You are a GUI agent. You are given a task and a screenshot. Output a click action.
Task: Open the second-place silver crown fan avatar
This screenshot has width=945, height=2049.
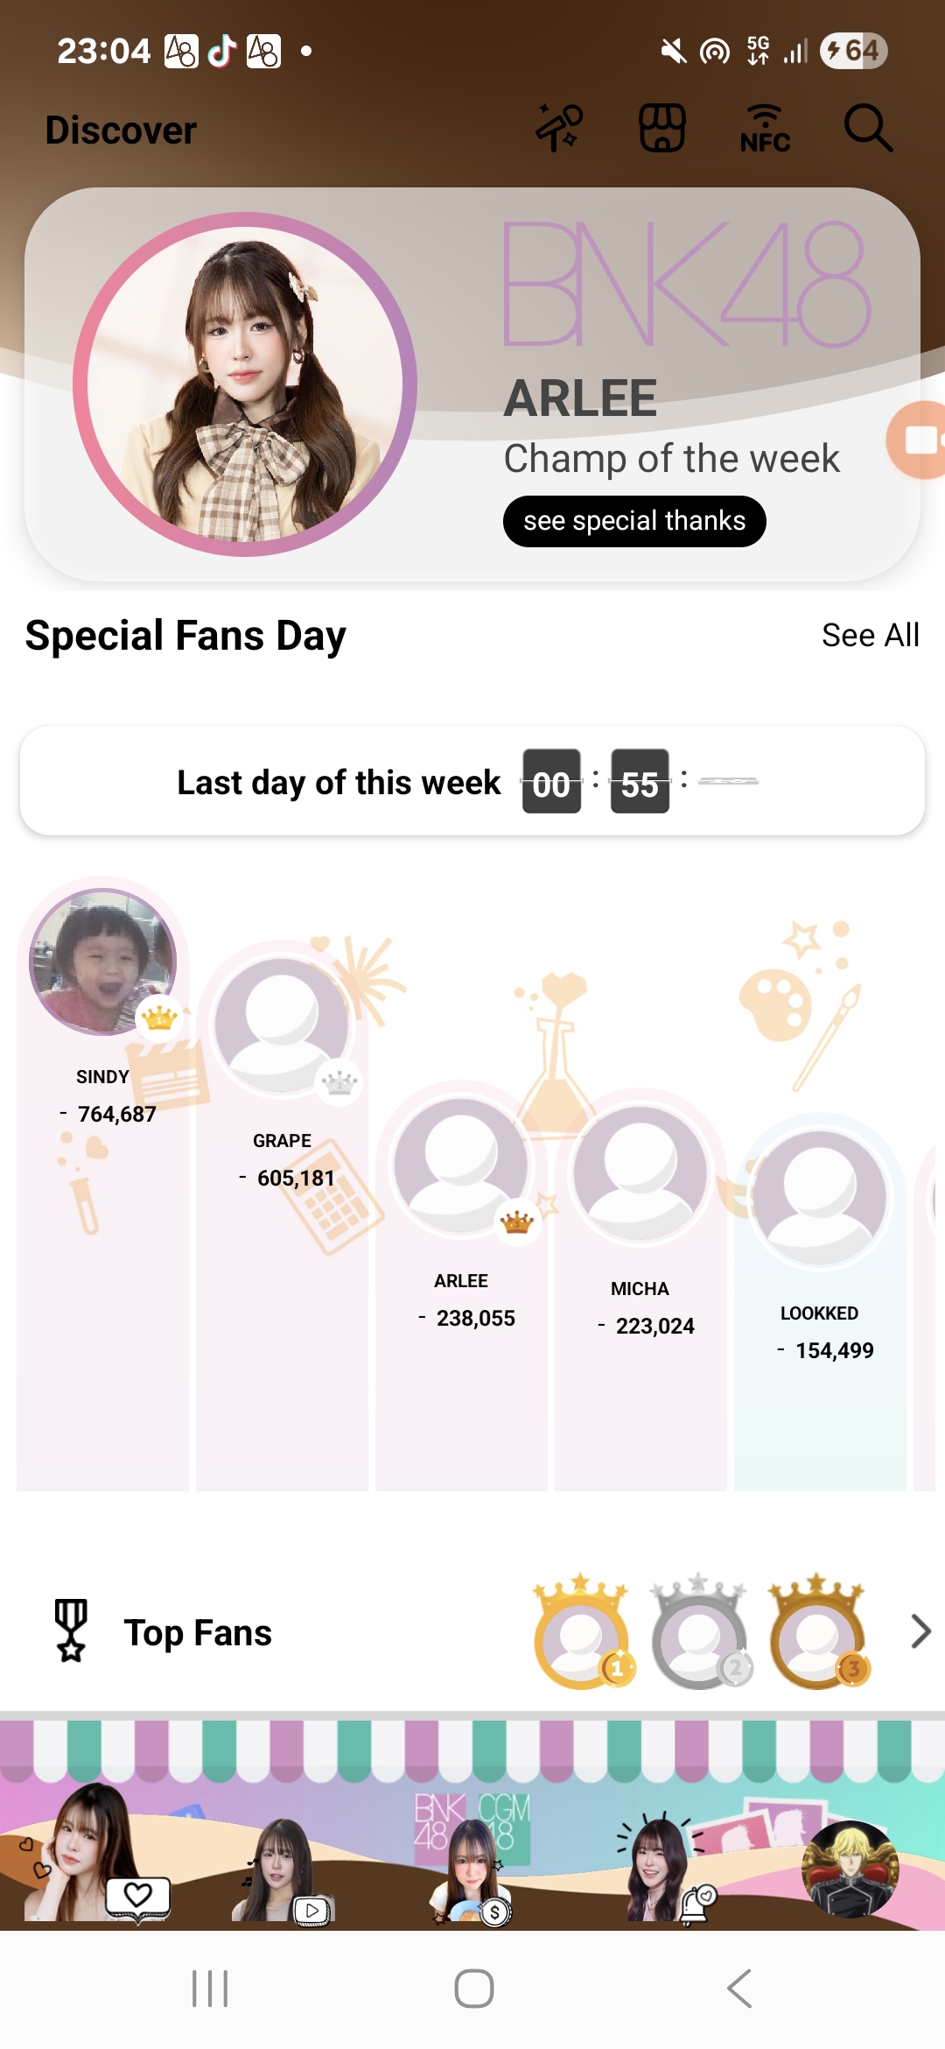click(x=700, y=1636)
